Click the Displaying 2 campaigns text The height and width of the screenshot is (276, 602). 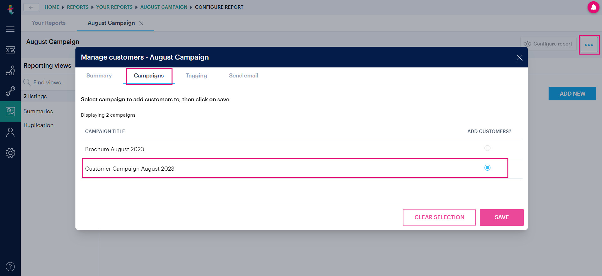coord(108,115)
